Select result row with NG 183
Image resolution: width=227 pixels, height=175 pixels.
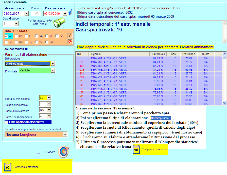coord(149,66)
